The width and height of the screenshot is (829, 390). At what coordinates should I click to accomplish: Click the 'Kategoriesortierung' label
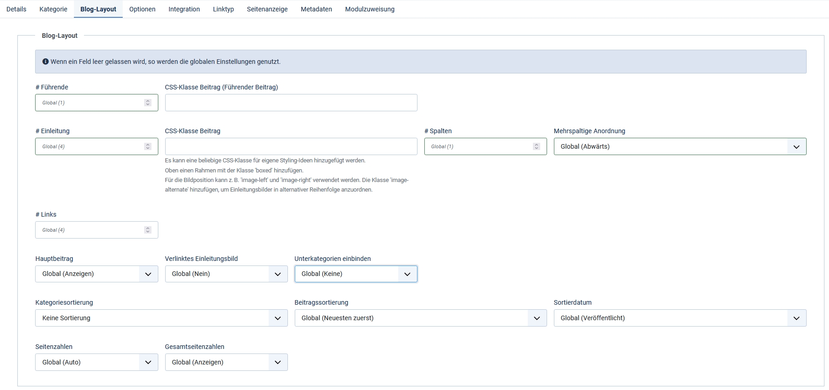point(64,302)
